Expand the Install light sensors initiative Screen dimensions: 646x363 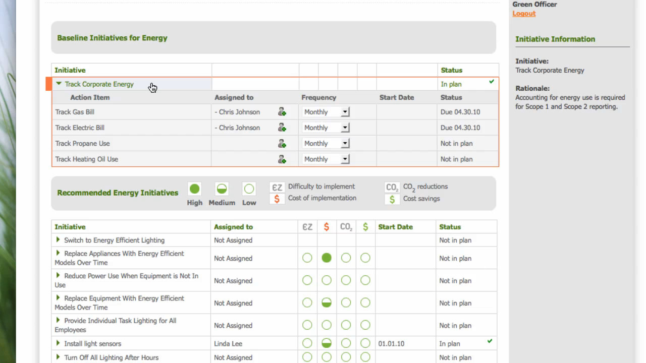point(58,343)
